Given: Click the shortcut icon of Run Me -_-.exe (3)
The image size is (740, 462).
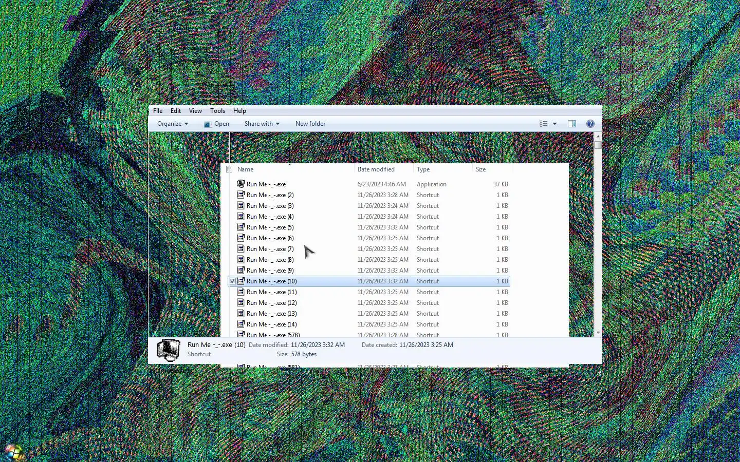Looking at the screenshot, I should pos(240,205).
